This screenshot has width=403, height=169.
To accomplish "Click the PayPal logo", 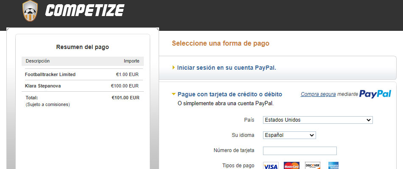I will [375, 94].
